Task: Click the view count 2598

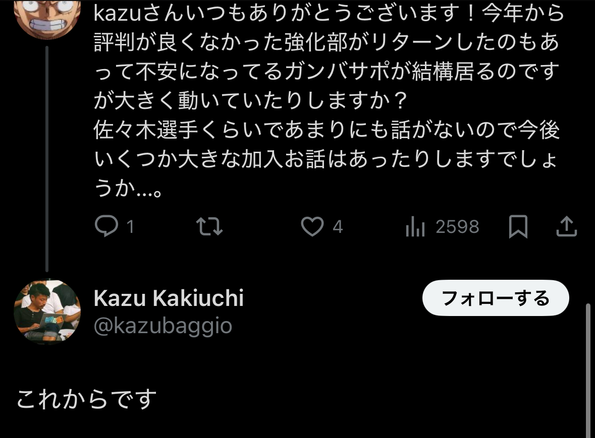Action: (458, 227)
